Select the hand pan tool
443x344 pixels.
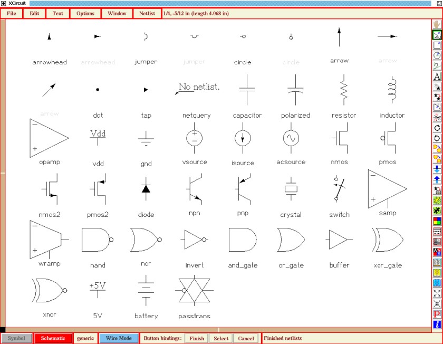437,24
